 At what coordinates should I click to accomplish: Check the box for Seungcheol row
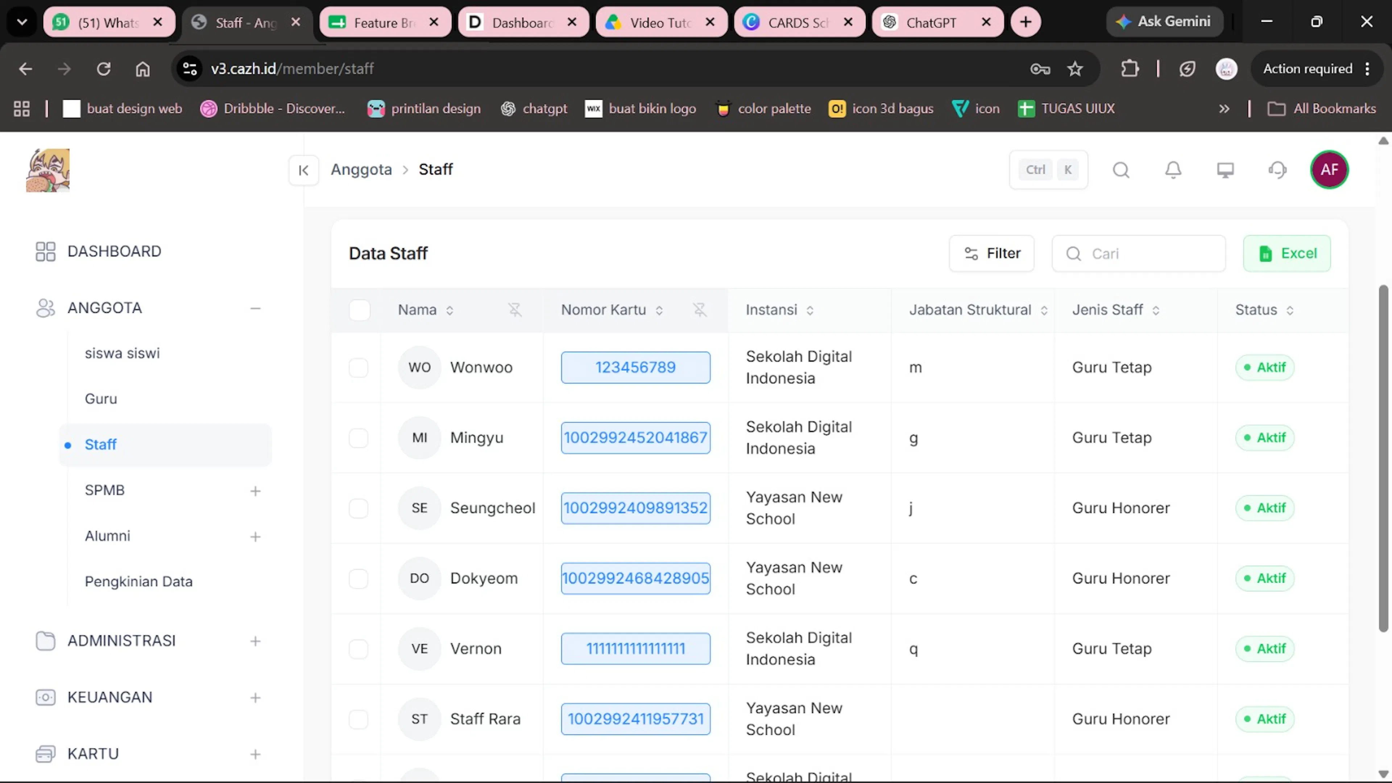(x=358, y=508)
